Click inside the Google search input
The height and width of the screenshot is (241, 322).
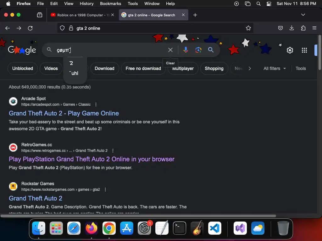[111, 50]
